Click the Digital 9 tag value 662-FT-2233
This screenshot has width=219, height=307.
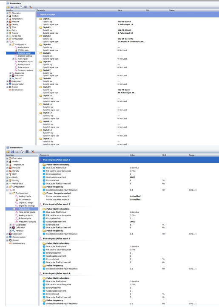point(124,90)
